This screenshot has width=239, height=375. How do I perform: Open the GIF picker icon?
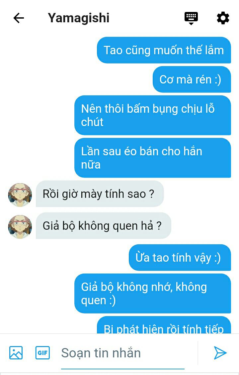[x=43, y=352]
